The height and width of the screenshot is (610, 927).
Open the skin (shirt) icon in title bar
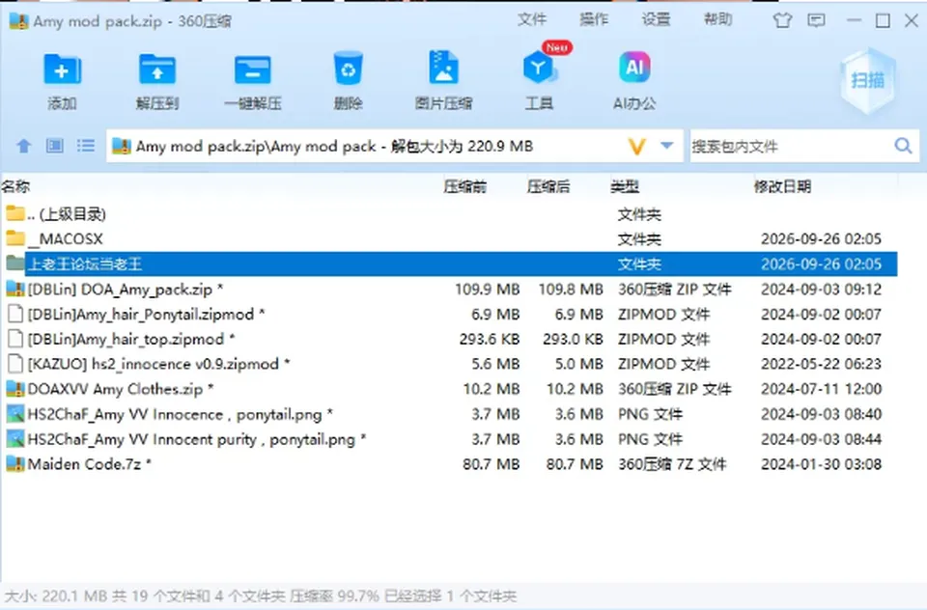click(x=782, y=20)
